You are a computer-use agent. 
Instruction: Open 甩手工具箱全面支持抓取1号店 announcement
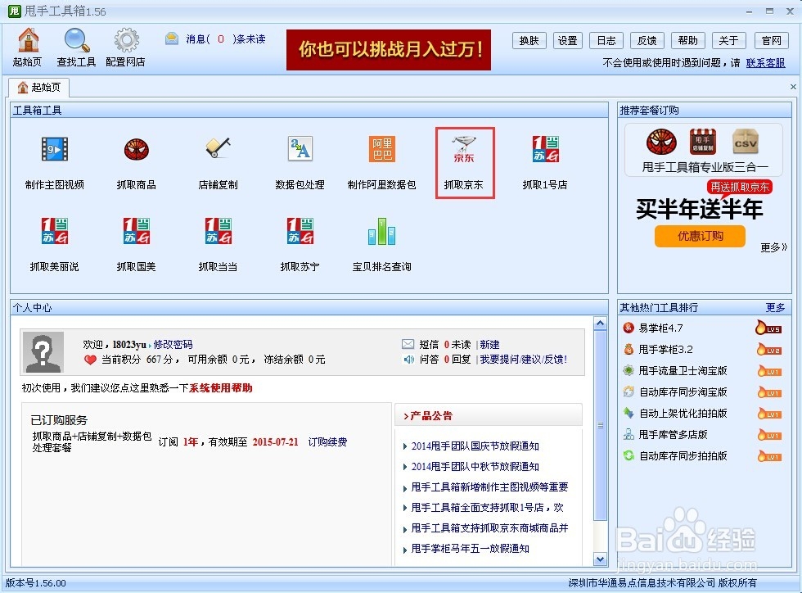pyautogui.click(x=487, y=508)
